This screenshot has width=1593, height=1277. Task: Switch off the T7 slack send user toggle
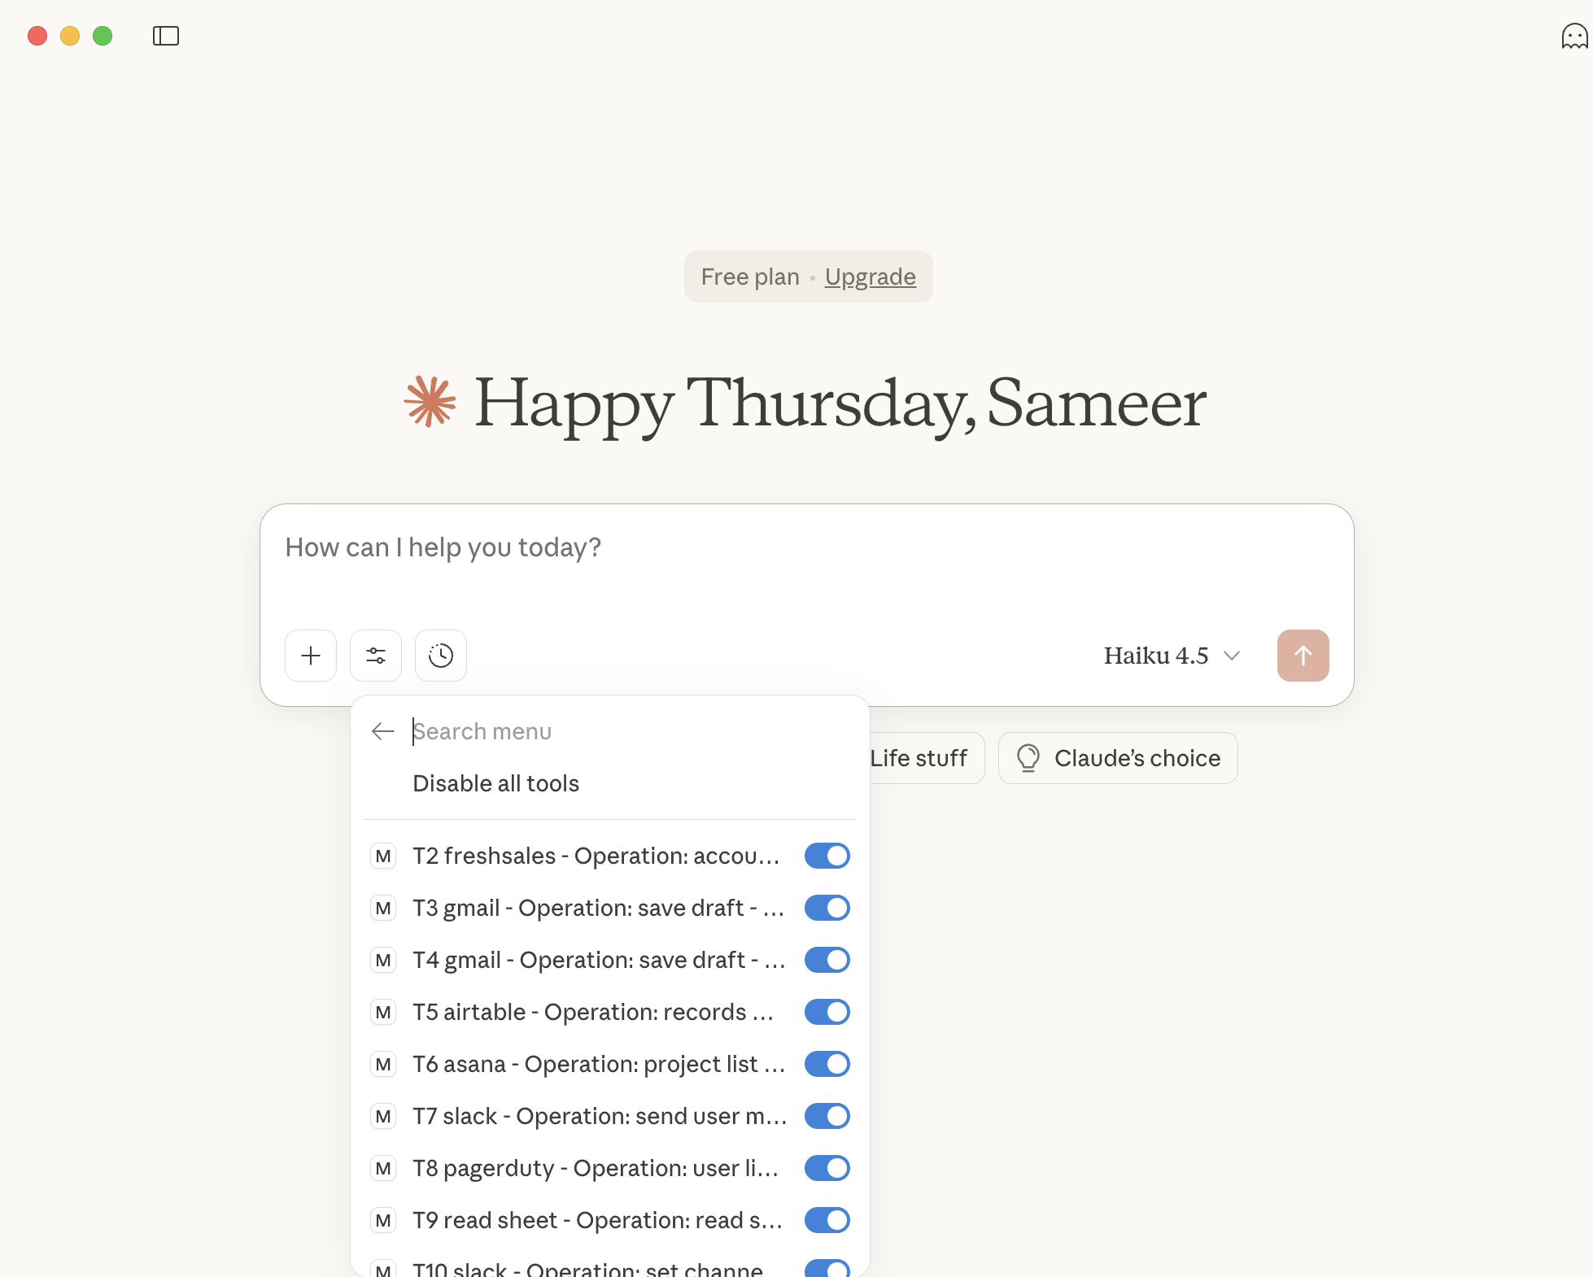point(827,1116)
